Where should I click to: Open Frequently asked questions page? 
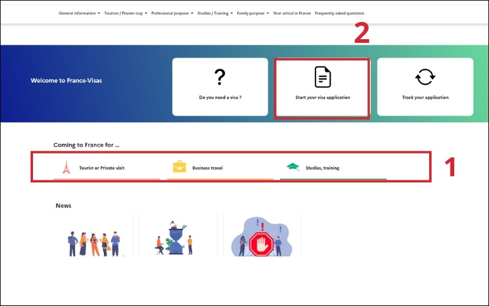(339, 13)
